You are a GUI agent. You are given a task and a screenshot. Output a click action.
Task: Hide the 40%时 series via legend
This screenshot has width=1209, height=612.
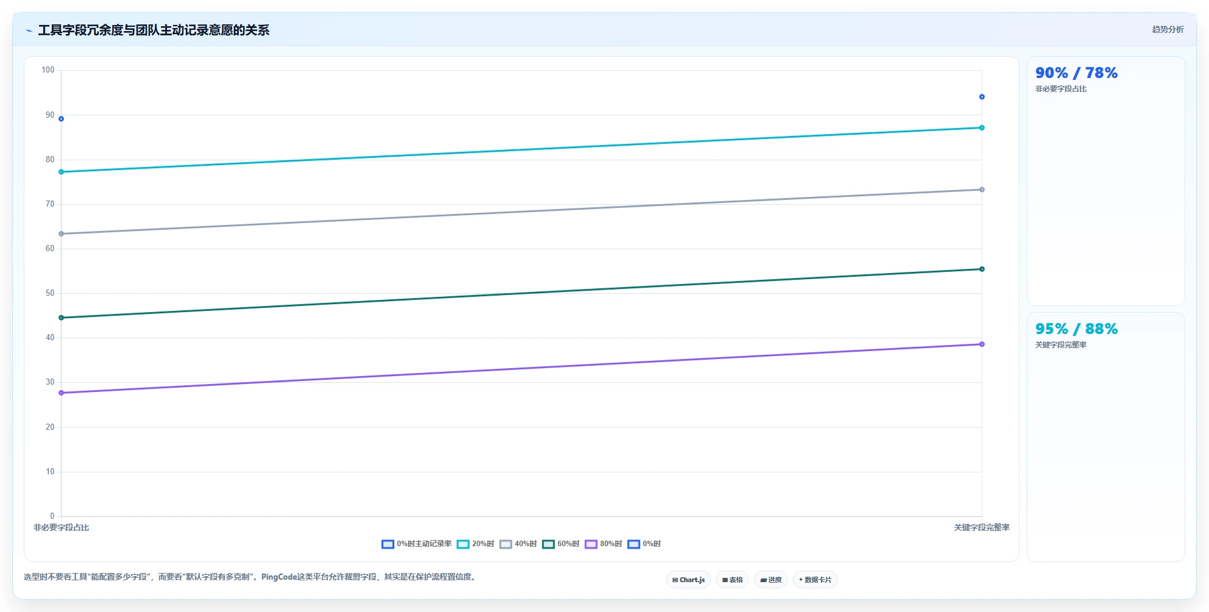(x=518, y=544)
